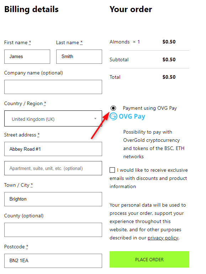
Task: Check the exclusive emails subscription checkbox
Action: tap(112, 170)
